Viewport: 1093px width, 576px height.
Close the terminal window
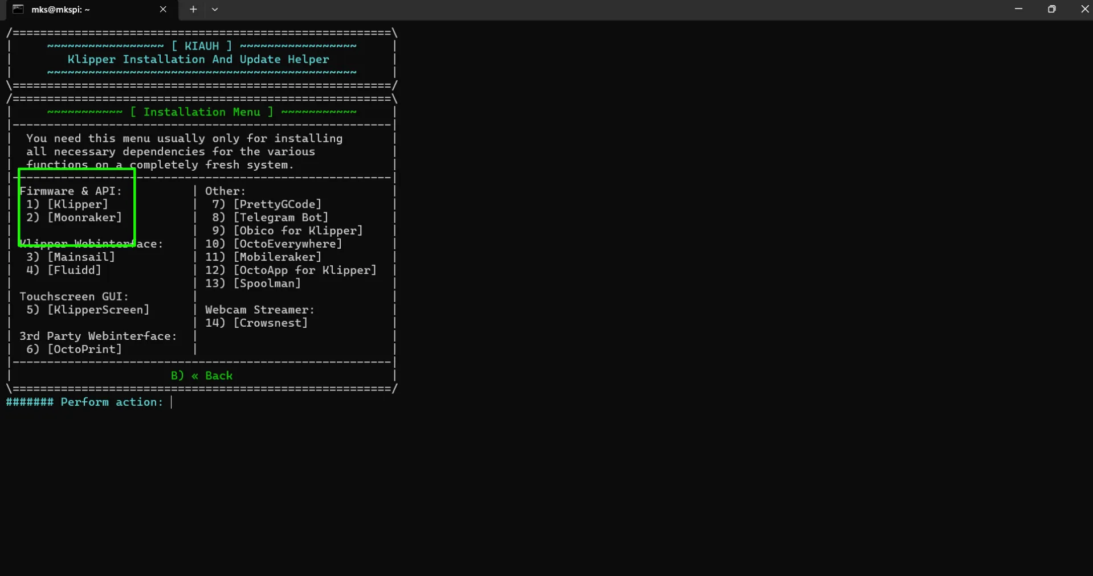1084,9
